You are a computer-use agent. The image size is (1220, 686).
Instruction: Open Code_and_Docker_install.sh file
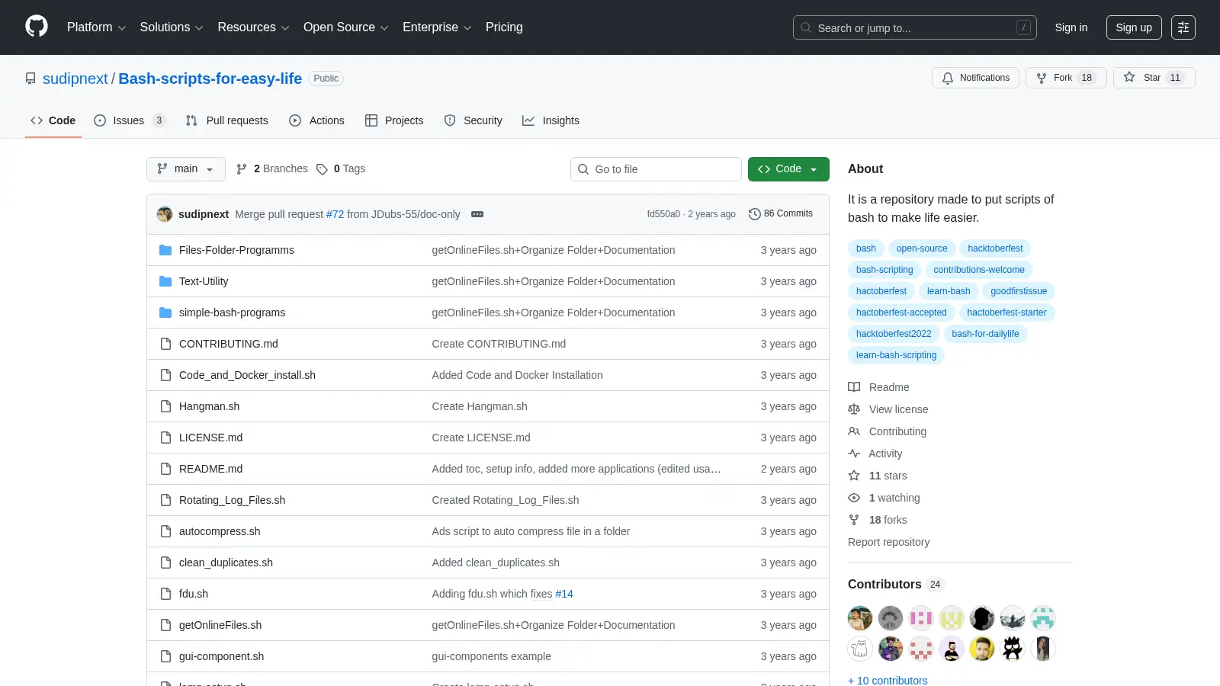[x=247, y=375]
